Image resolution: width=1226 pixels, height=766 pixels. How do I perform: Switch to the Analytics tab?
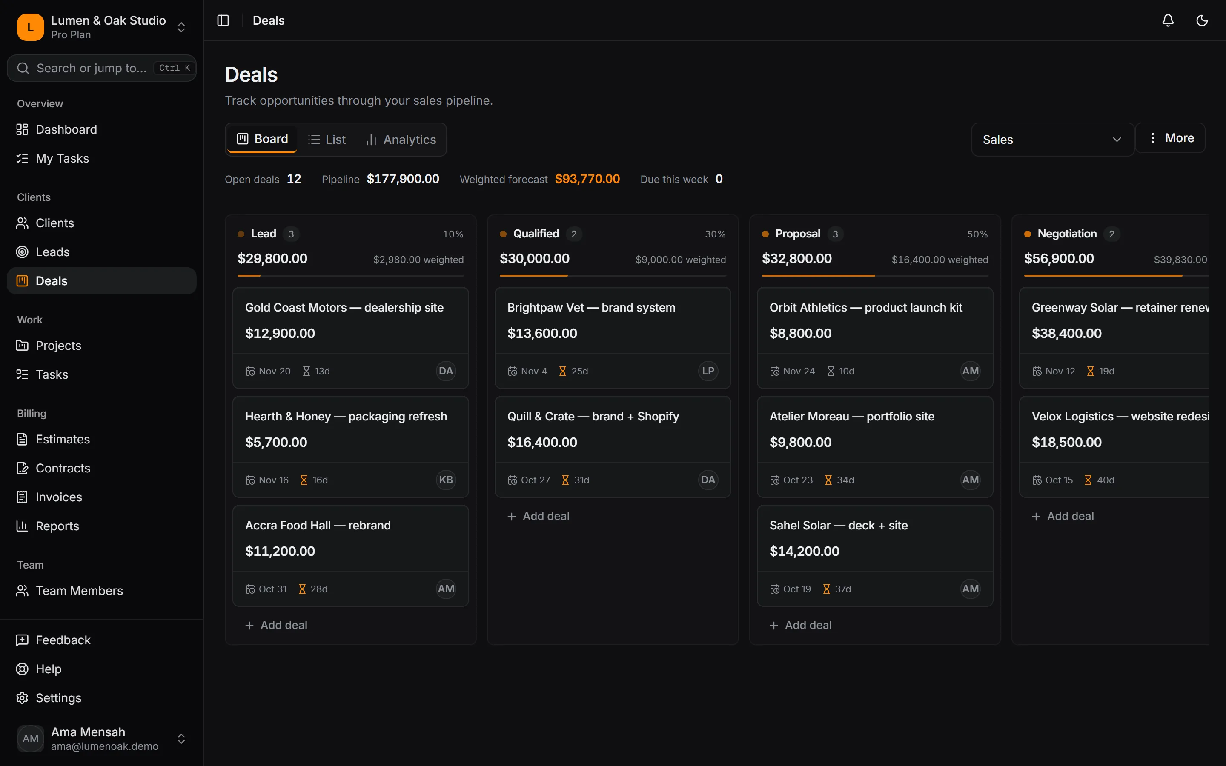pyautogui.click(x=400, y=139)
